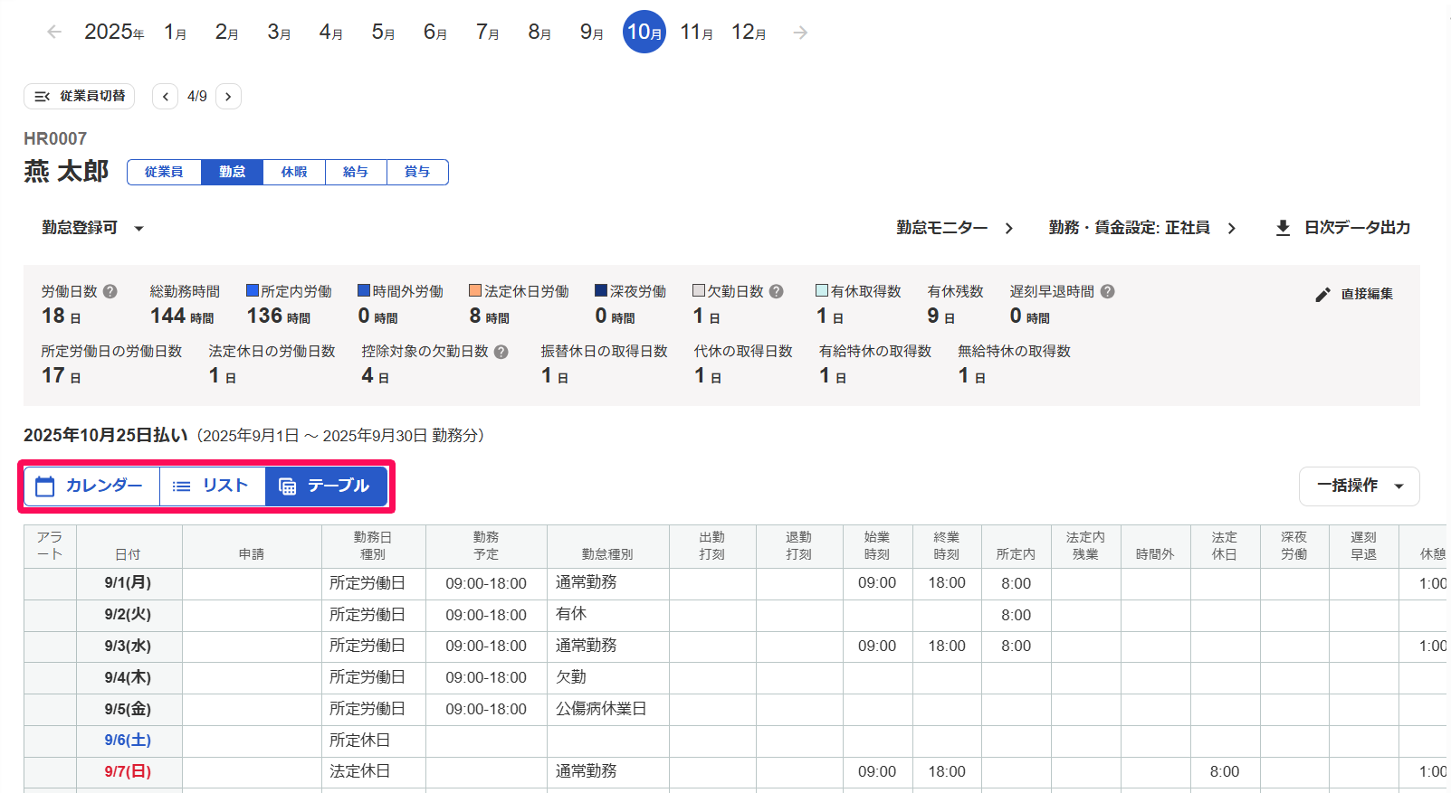This screenshot has width=1451, height=793.
Task: Click 欠勤 cell in 9/4 row
Action: (607, 677)
